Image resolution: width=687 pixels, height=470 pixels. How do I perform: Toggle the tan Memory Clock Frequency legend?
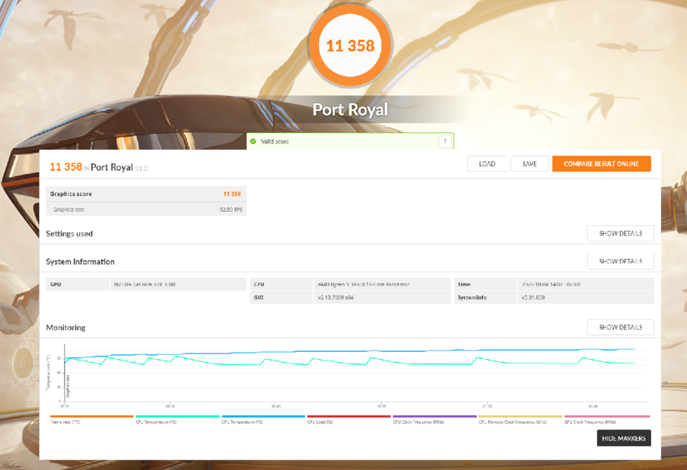[520, 419]
